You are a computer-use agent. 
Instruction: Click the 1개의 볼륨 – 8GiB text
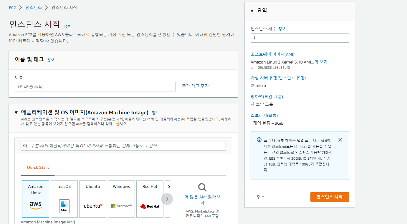click(x=267, y=123)
